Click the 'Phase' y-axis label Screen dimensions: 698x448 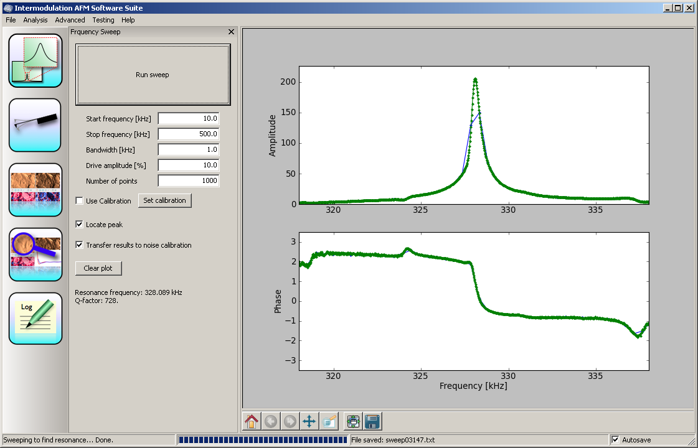point(278,301)
